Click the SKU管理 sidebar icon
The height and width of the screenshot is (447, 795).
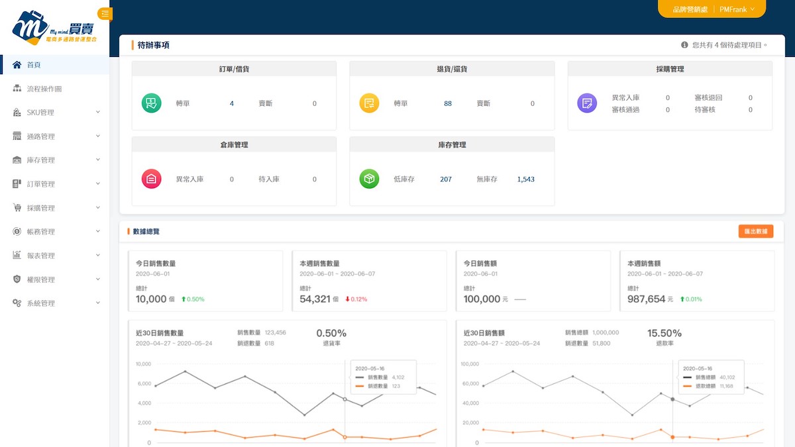[x=17, y=113]
